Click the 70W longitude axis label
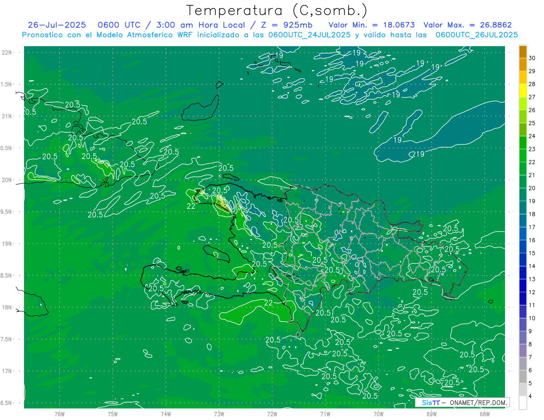The image size is (544, 420). click(379, 414)
